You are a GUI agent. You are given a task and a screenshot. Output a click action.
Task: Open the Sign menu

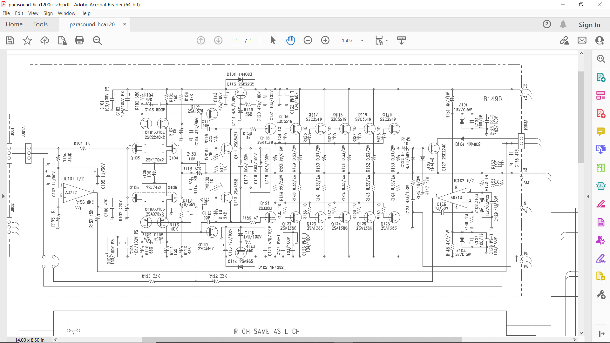(x=48, y=13)
